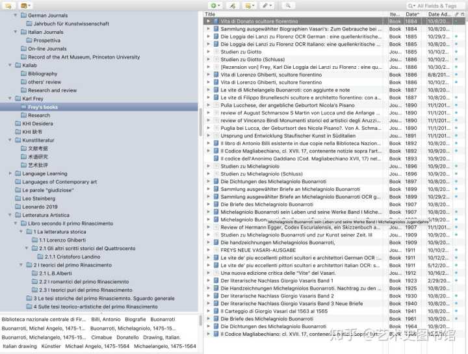Select the On-line Journals collection
Viewport: 468px width, 354px height.
tap(47, 49)
